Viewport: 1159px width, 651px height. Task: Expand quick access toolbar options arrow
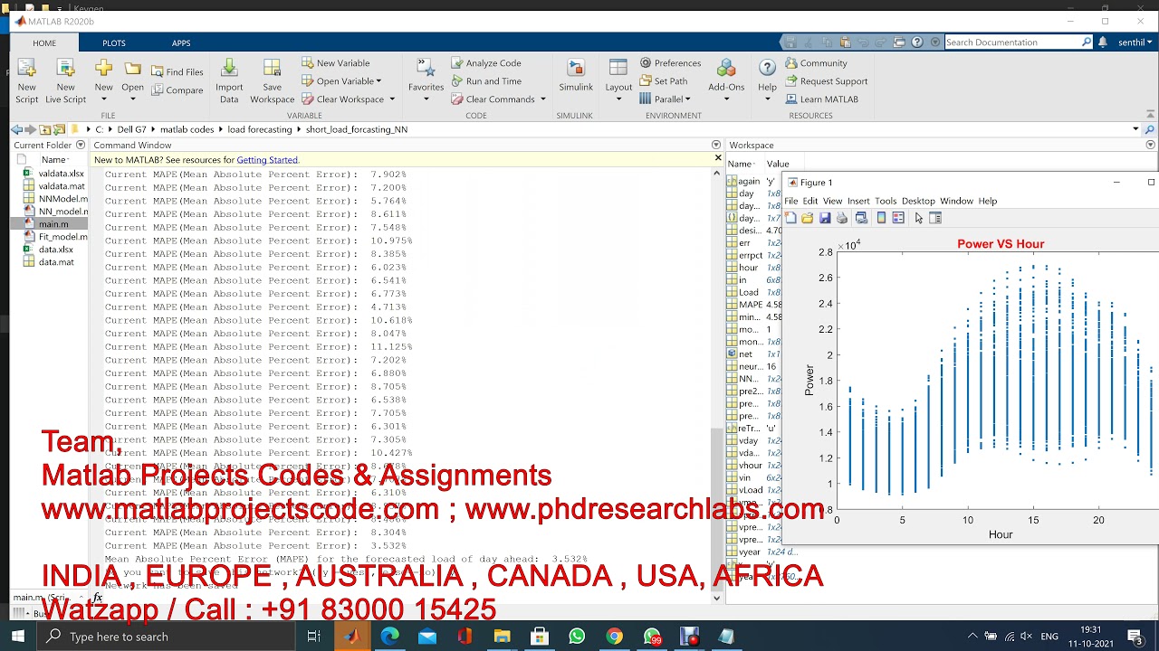coord(935,42)
